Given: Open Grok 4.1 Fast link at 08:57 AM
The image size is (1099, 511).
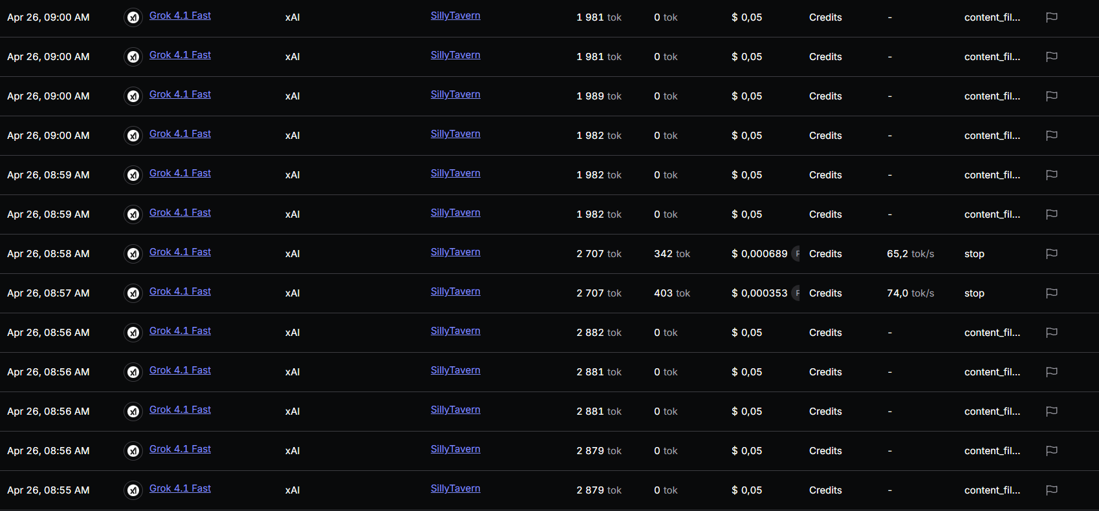Looking at the screenshot, I should point(180,291).
